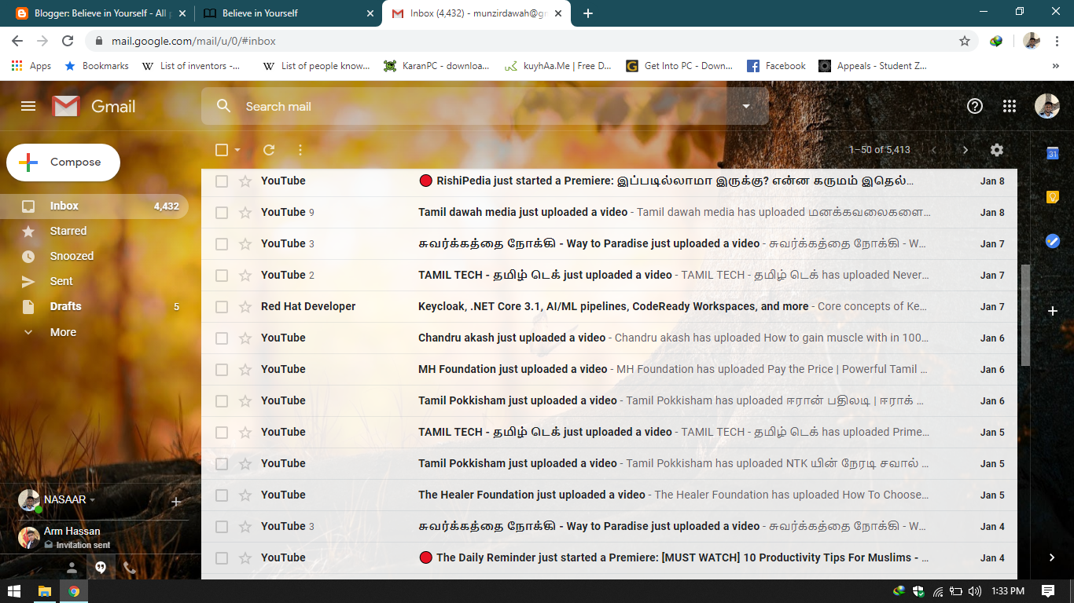Open email How to gain muscle by Chandru akash

click(609, 338)
